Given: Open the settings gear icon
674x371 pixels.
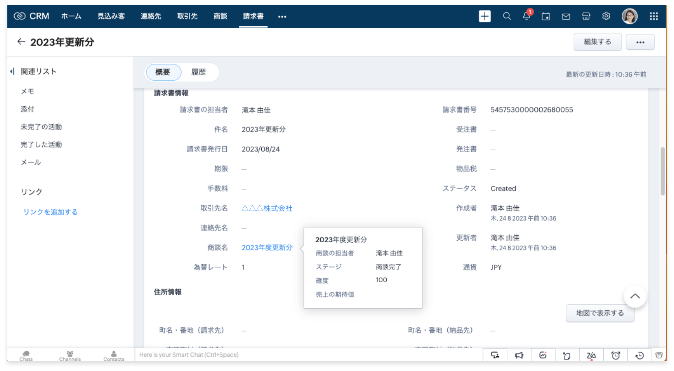Looking at the screenshot, I should click(x=606, y=16).
